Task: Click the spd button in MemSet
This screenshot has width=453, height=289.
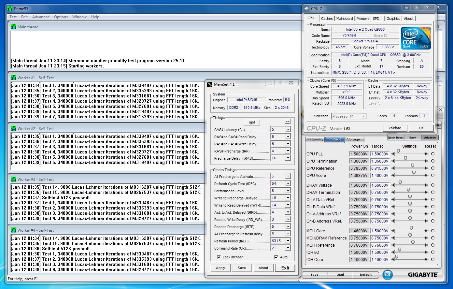Action: (252, 122)
